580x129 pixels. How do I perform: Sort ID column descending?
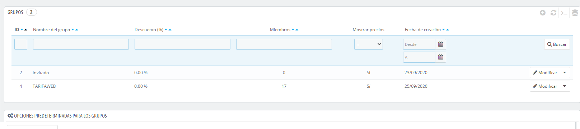[x=22, y=30]
